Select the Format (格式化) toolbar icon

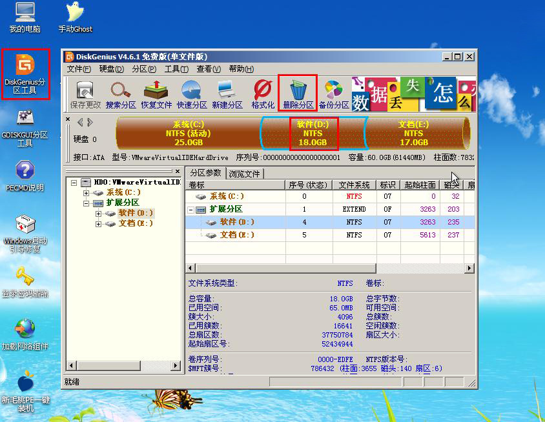click(263, 94)
